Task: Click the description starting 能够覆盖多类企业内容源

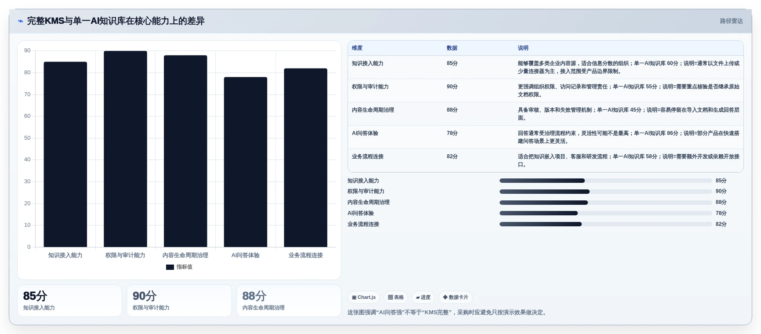Action: point(628,67)
